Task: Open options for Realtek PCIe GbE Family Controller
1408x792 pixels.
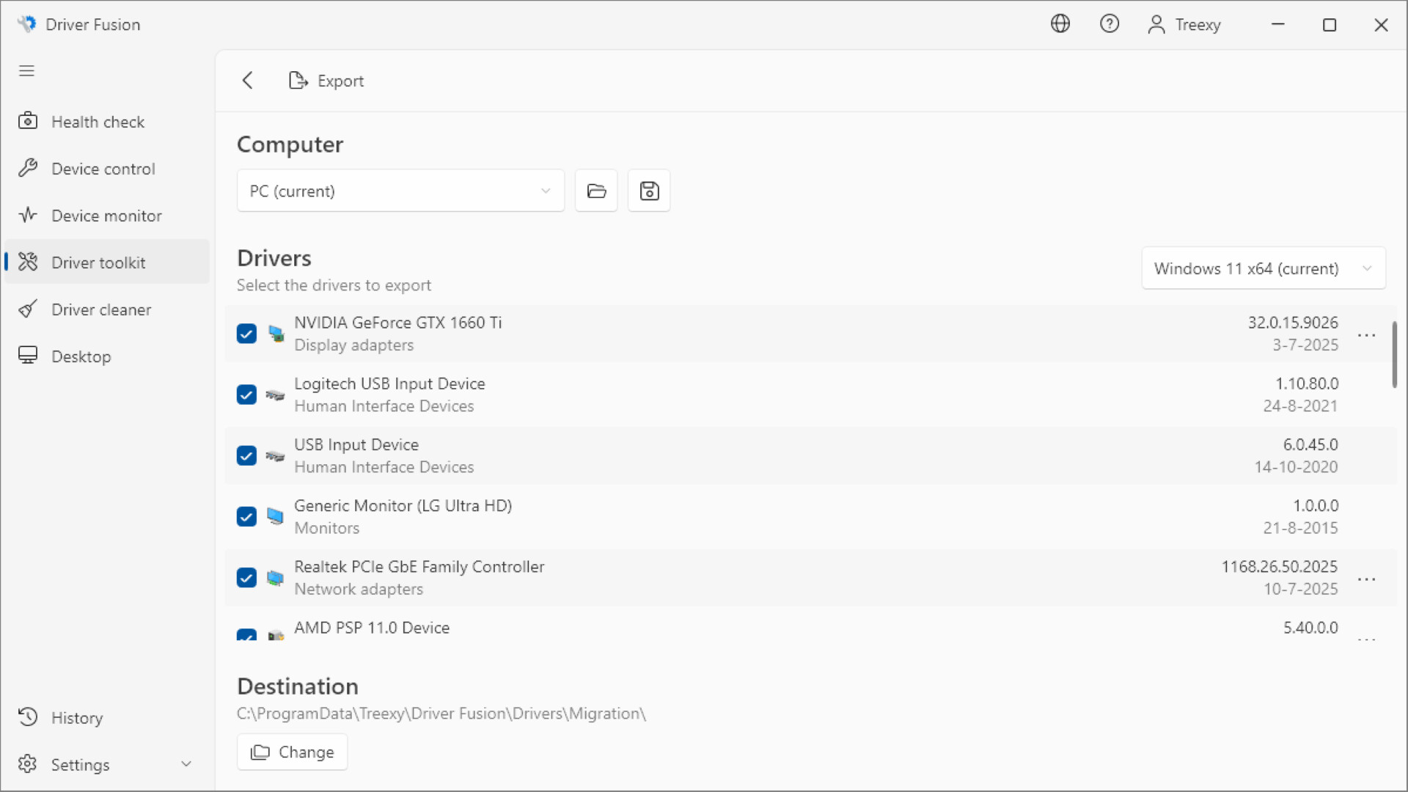Action: pos(1368,579)
